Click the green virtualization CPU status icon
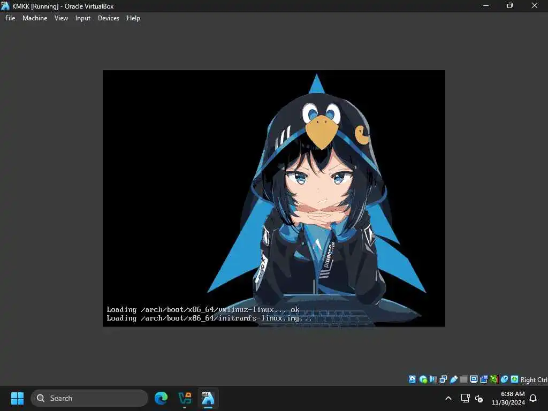 [494, 379]
